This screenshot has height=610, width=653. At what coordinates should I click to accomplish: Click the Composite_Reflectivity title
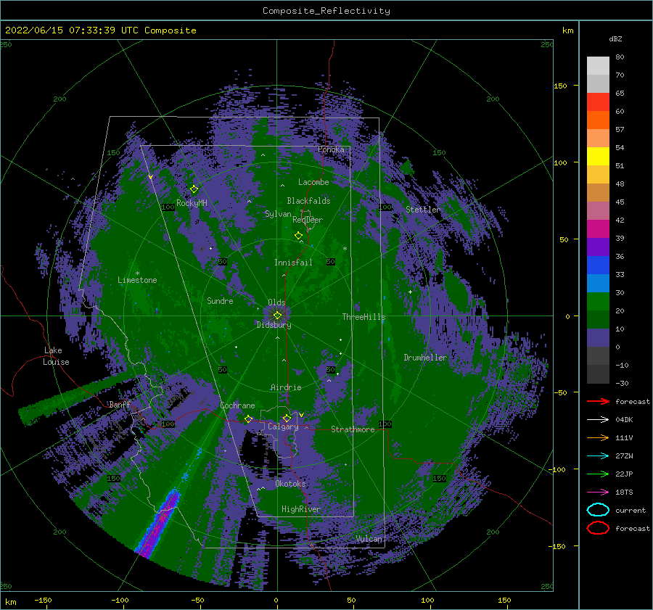[326, 11]
